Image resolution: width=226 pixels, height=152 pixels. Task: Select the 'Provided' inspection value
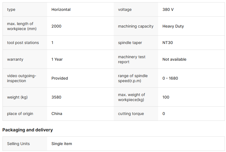[60, 78]
